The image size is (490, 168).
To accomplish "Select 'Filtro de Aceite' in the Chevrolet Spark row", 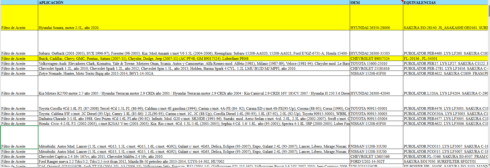I will pos(19,68).
